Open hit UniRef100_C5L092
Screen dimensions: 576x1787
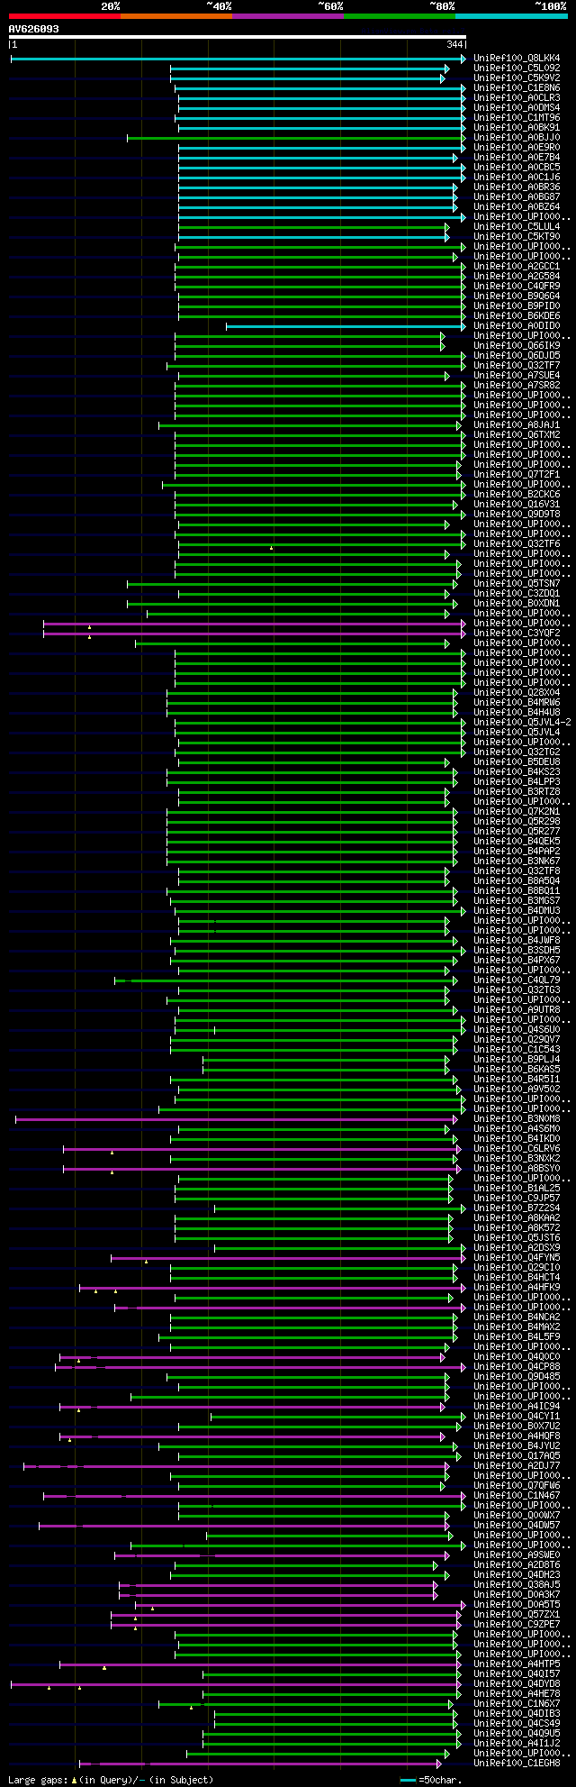(x=517, y=68)
